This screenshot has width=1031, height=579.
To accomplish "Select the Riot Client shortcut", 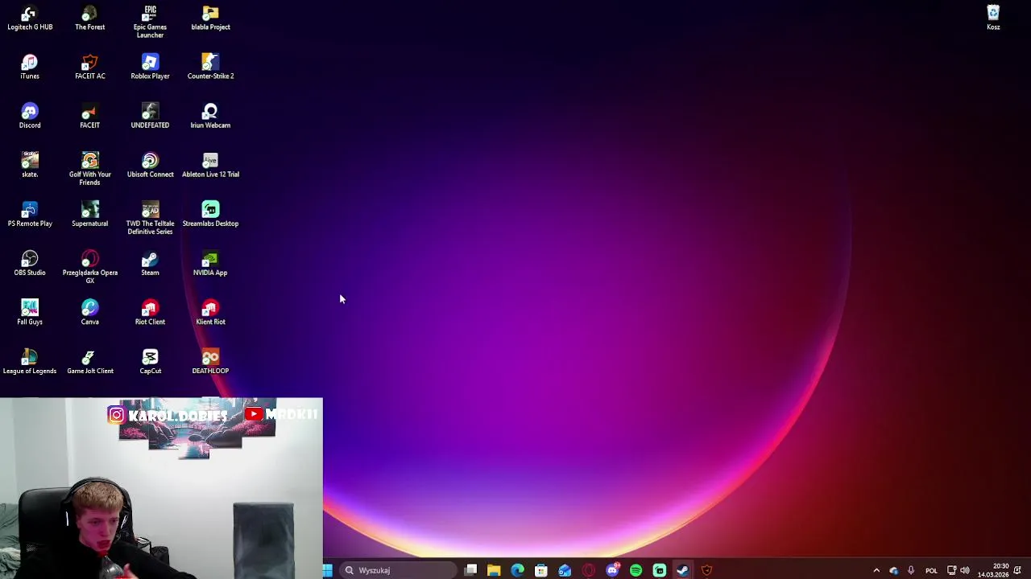I will coord(150,313).
